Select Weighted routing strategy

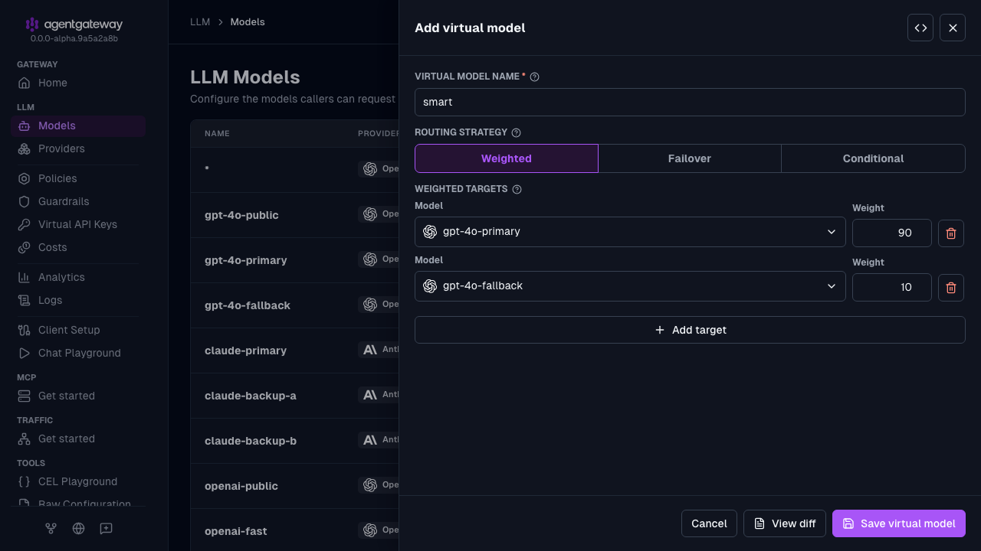click(507, 158)
